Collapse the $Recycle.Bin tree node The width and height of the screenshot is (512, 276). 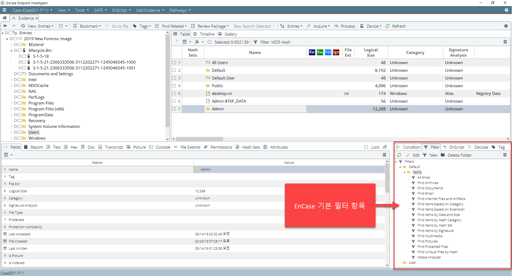pos(11,51)
